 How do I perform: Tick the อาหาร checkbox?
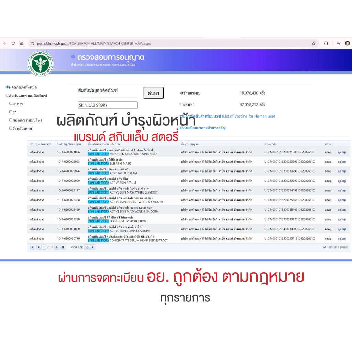(11, 103)
